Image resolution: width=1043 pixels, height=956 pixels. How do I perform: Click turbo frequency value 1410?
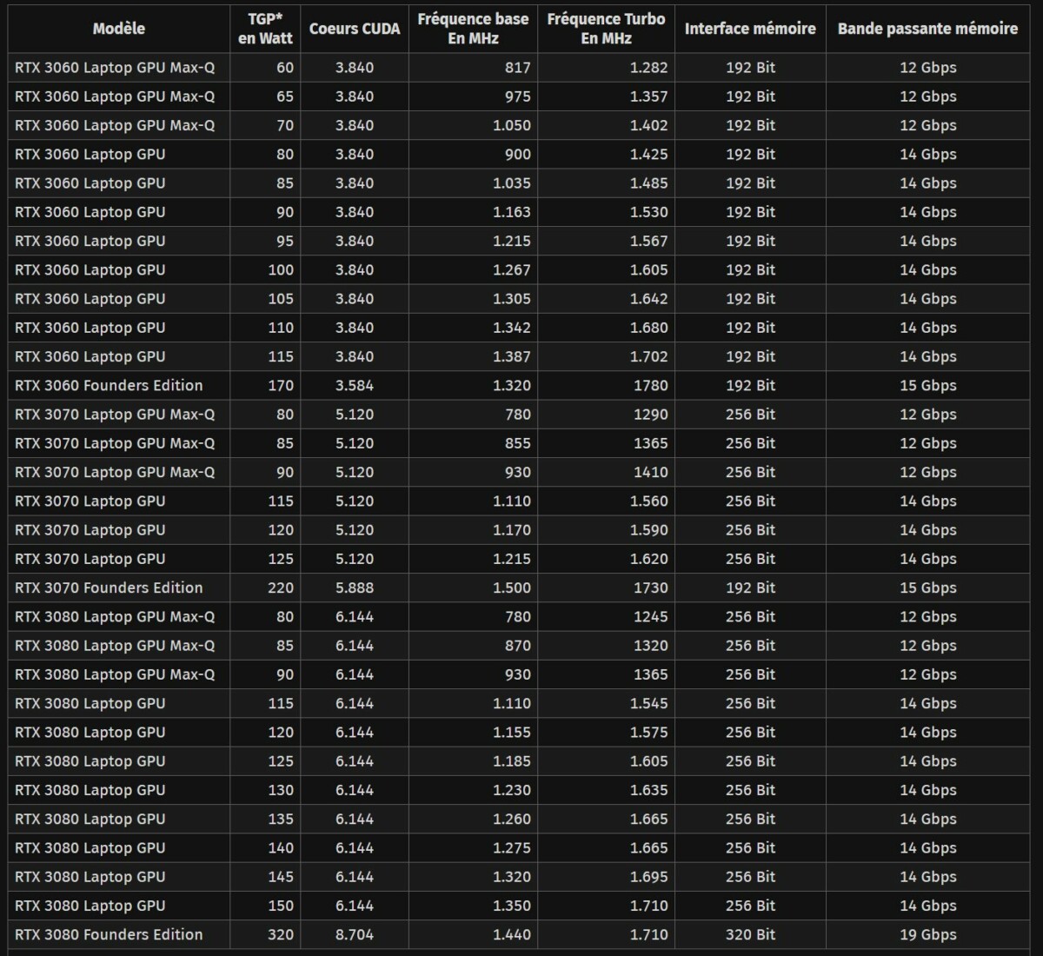tap(651, 472)
